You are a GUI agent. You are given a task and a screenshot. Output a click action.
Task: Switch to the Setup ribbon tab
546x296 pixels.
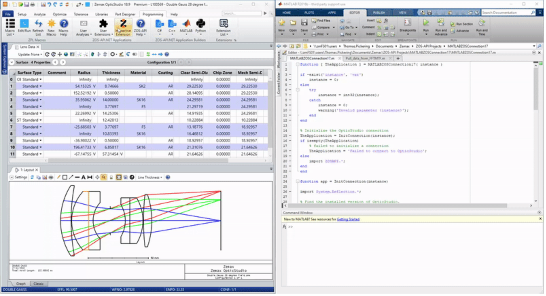(22, 14)
